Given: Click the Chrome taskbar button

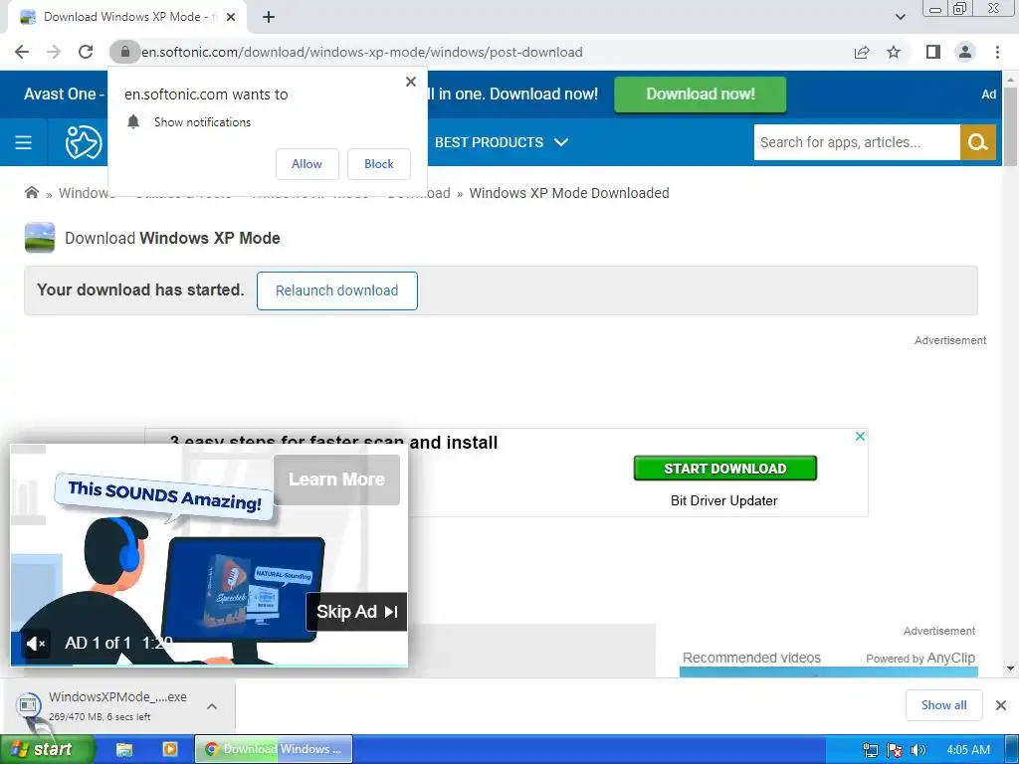Looking at the screenshot, I should click(x=274, y=749).
